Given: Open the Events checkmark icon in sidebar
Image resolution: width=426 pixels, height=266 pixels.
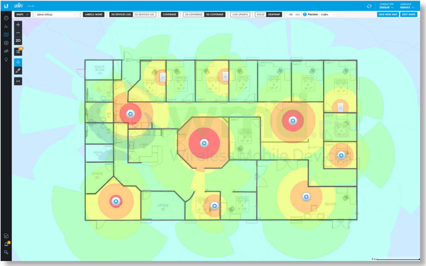Looking at the screenshot, I should point(6,236).
